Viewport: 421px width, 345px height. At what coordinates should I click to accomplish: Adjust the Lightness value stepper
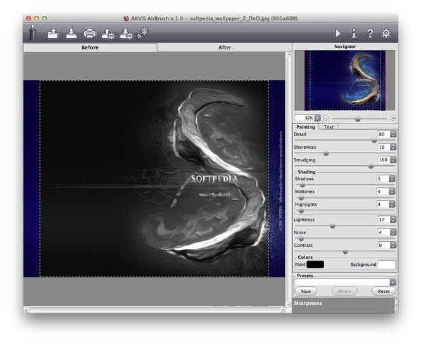(393, 220)
